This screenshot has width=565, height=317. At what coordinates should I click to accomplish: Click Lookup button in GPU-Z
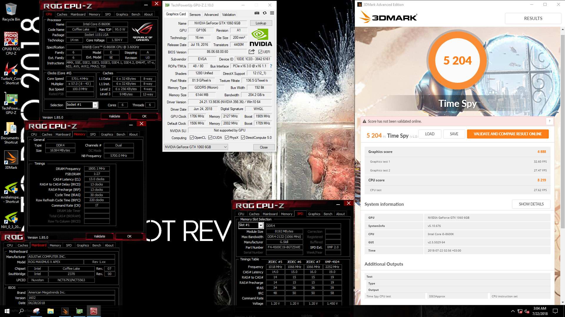(261, 23)
